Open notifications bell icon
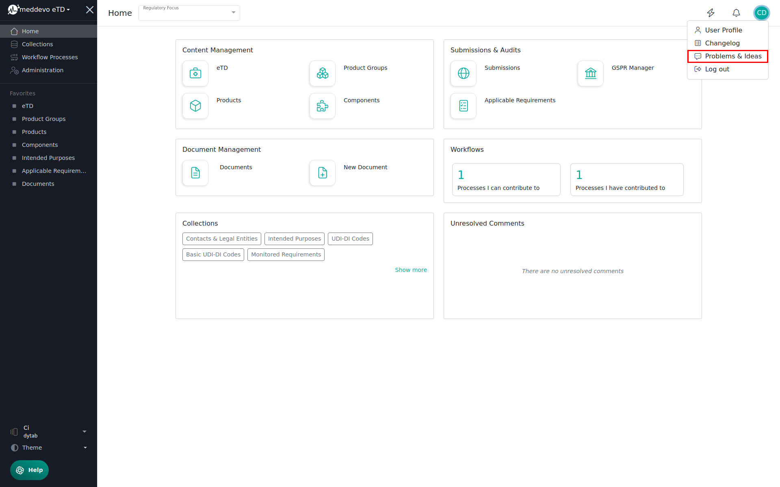Image resolution: width=780 pixels, height=487 pixels. pos(736,13)
